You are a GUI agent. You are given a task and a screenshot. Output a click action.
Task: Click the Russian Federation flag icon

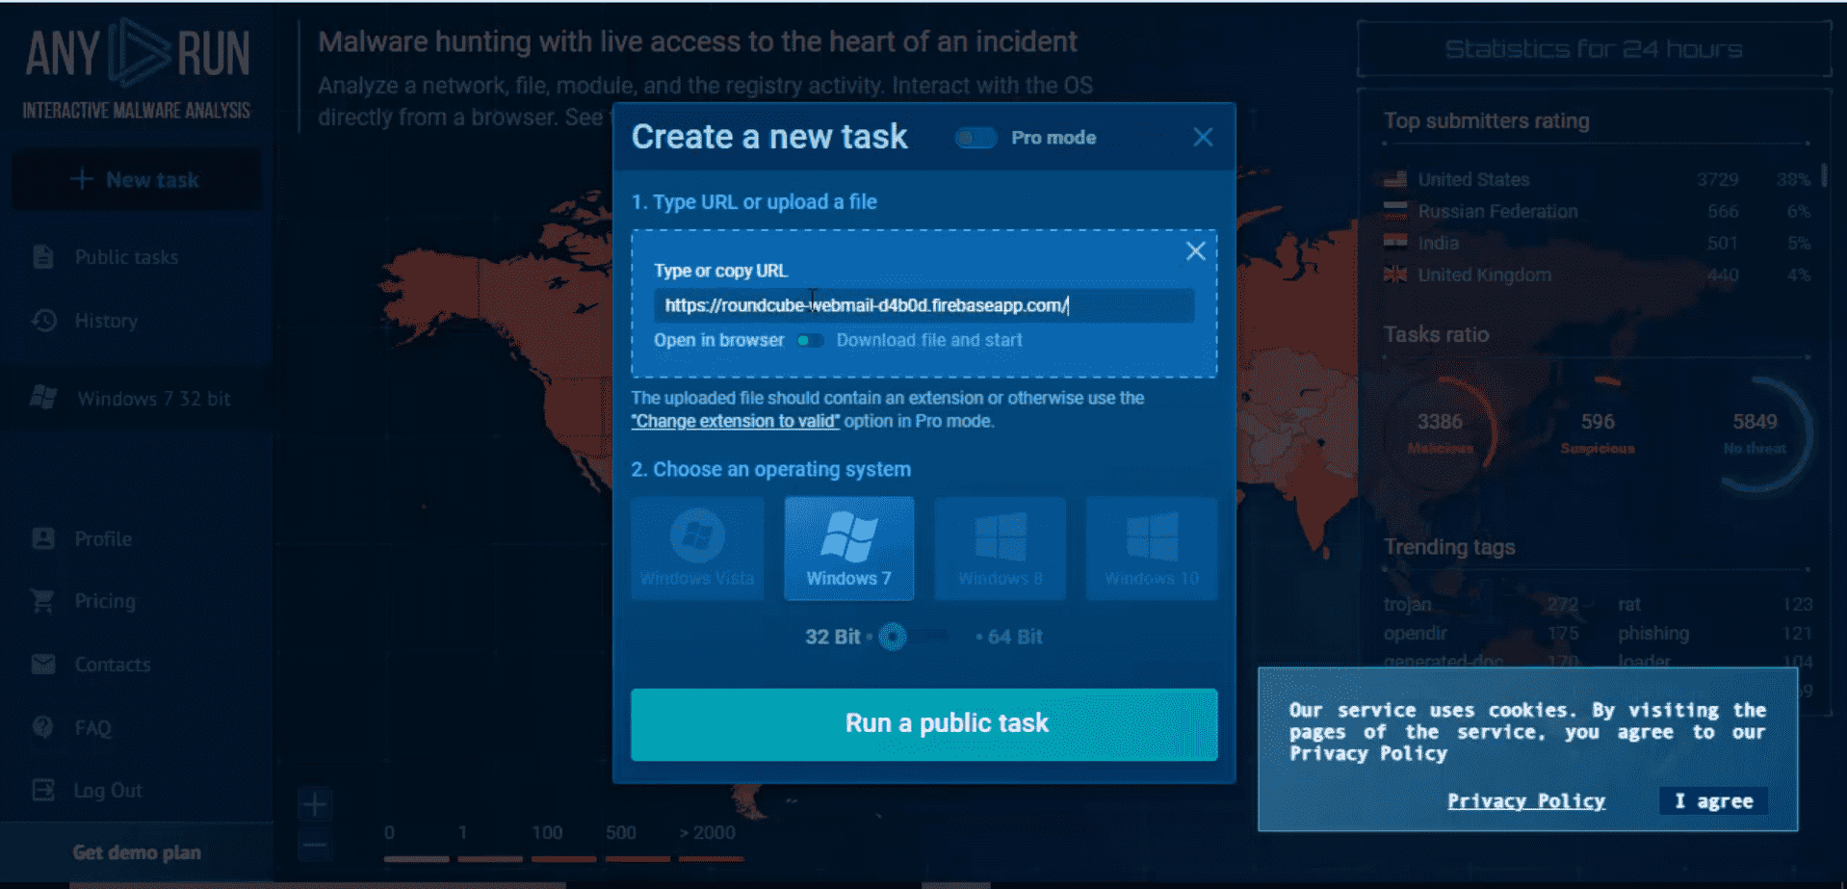pyautogui.click(x=1395, y=211)
